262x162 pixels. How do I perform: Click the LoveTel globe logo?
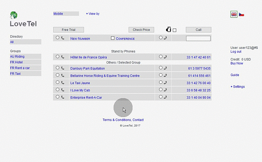(x=14, y=15)
